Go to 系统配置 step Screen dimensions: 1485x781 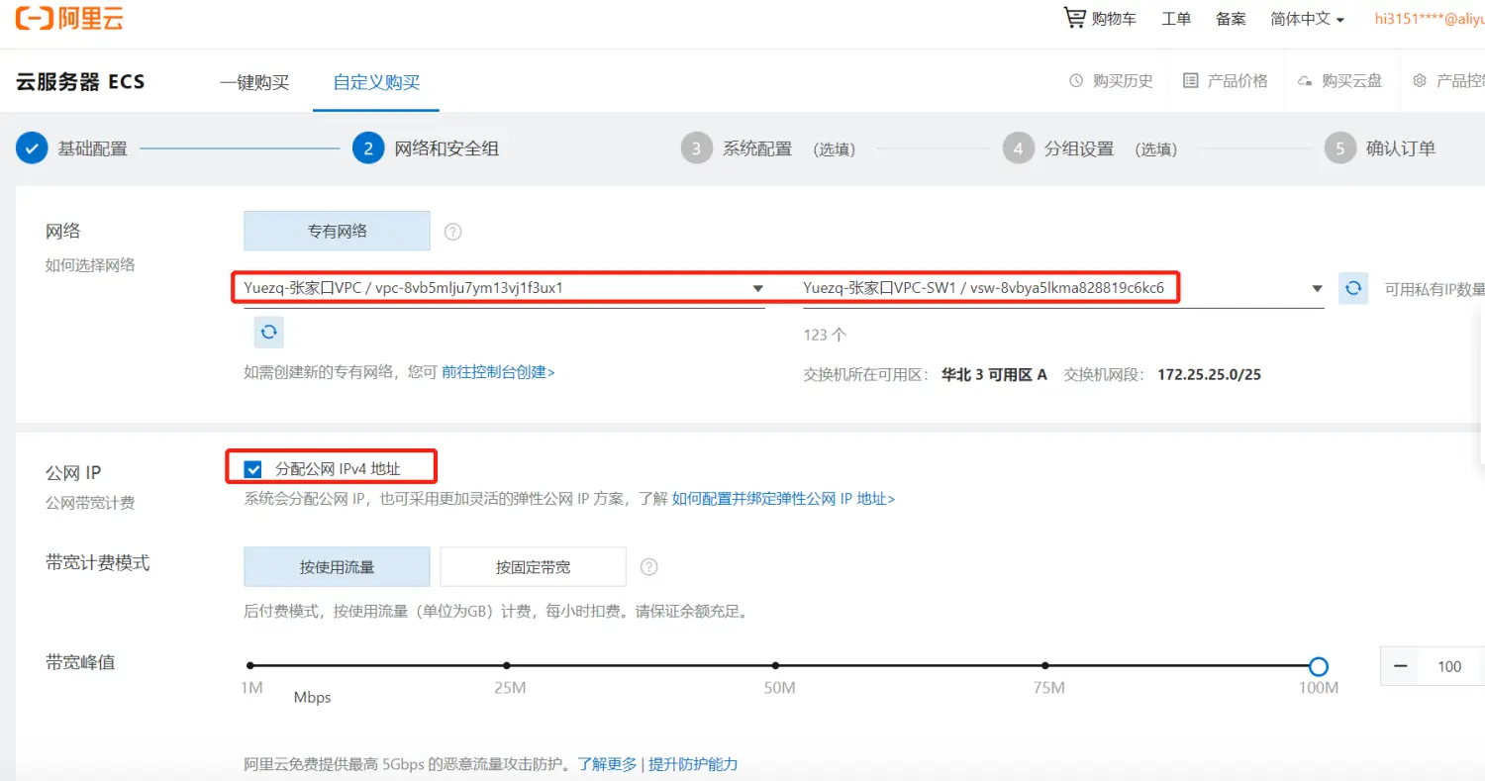point(757,148)
